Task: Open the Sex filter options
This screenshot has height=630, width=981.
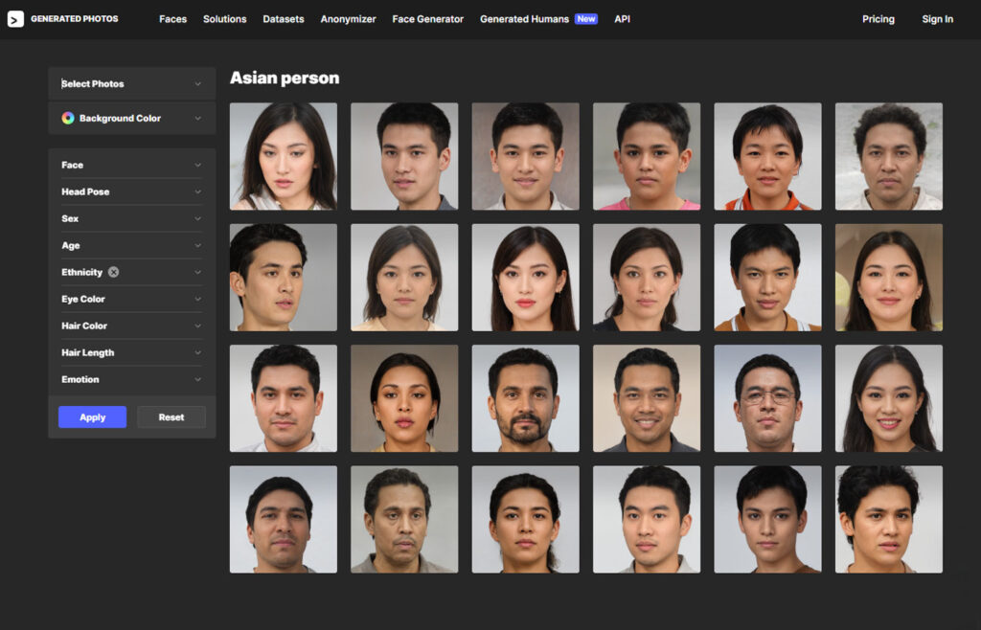Action: [132, 218]
